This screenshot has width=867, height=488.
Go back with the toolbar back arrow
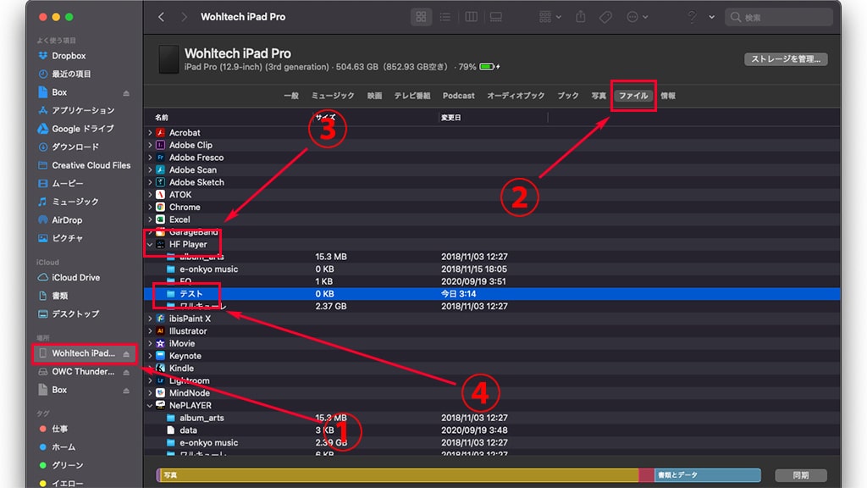tap(162, 17)
